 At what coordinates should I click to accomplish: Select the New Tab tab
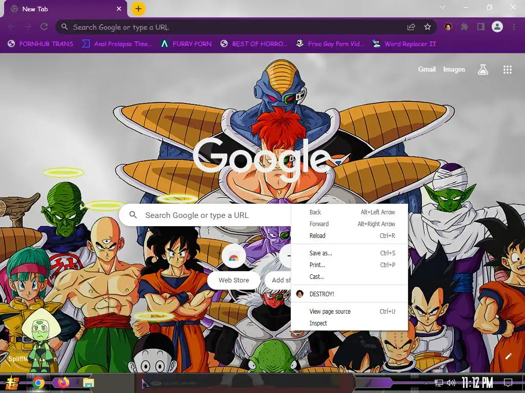pos(65,9)
